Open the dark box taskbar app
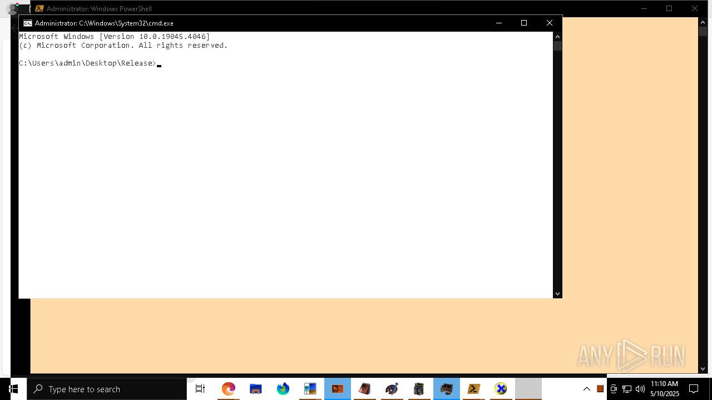The image size is (712, 400). tap(419, 389)
